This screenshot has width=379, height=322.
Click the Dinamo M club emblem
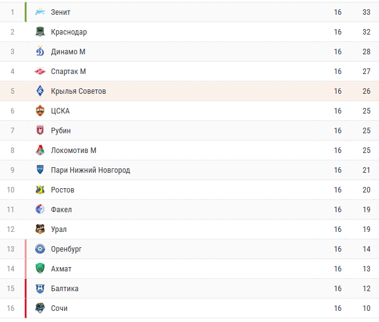point(40,51)
